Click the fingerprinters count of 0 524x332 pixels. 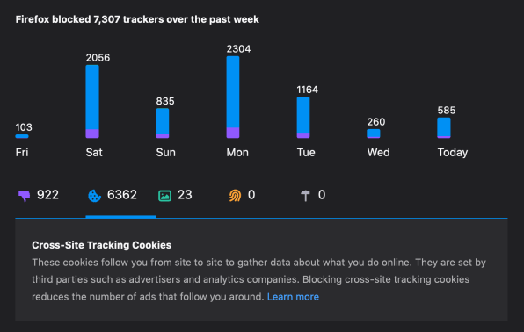coord(251,195)
